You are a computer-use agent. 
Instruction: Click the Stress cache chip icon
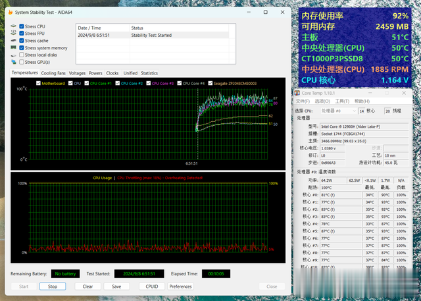tap(13, 41)
